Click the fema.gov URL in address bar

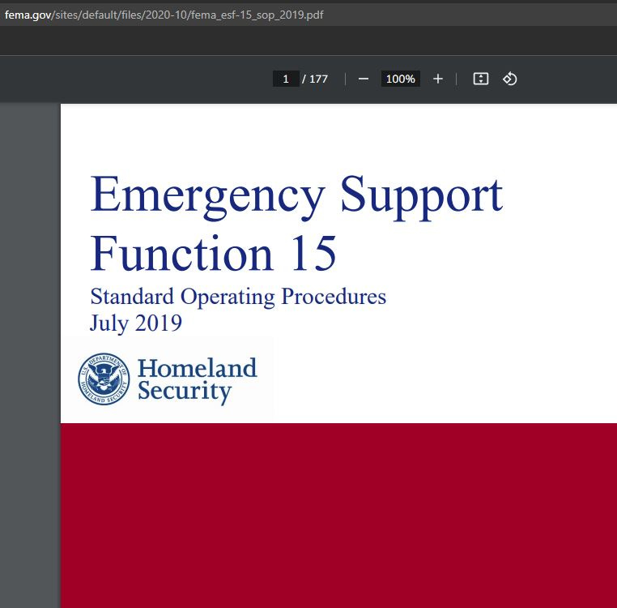pyautogui.click(x=164, y=15)
